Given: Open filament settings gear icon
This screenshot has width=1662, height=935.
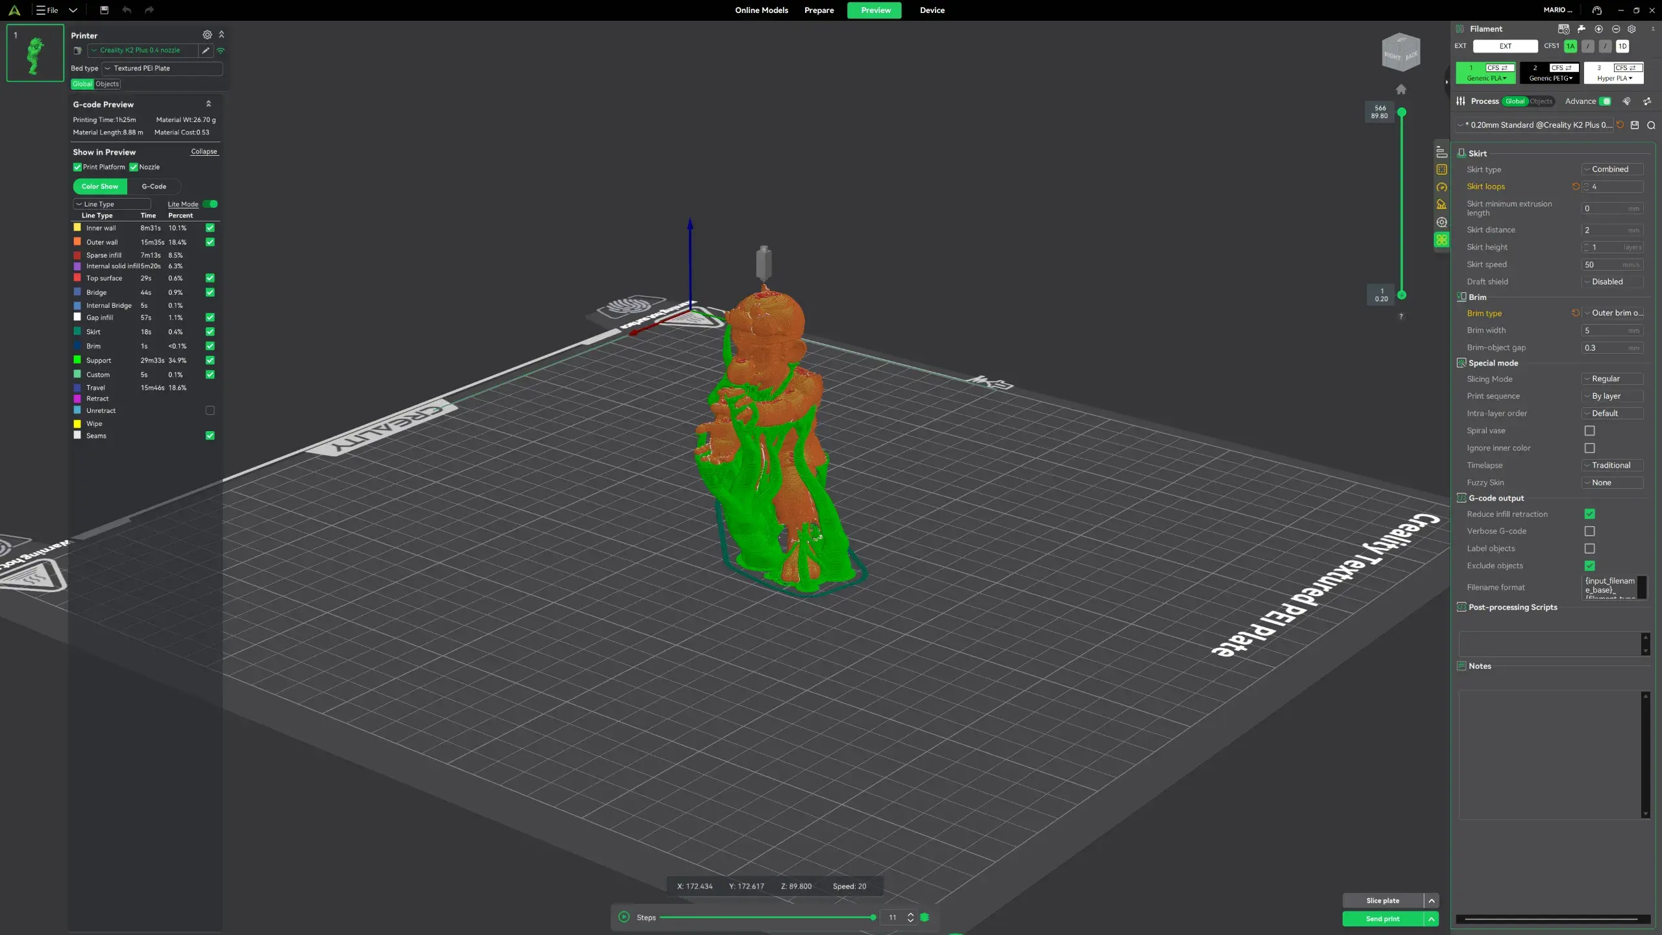Looking at the screenshot, I should click(x=1631, y=29).
